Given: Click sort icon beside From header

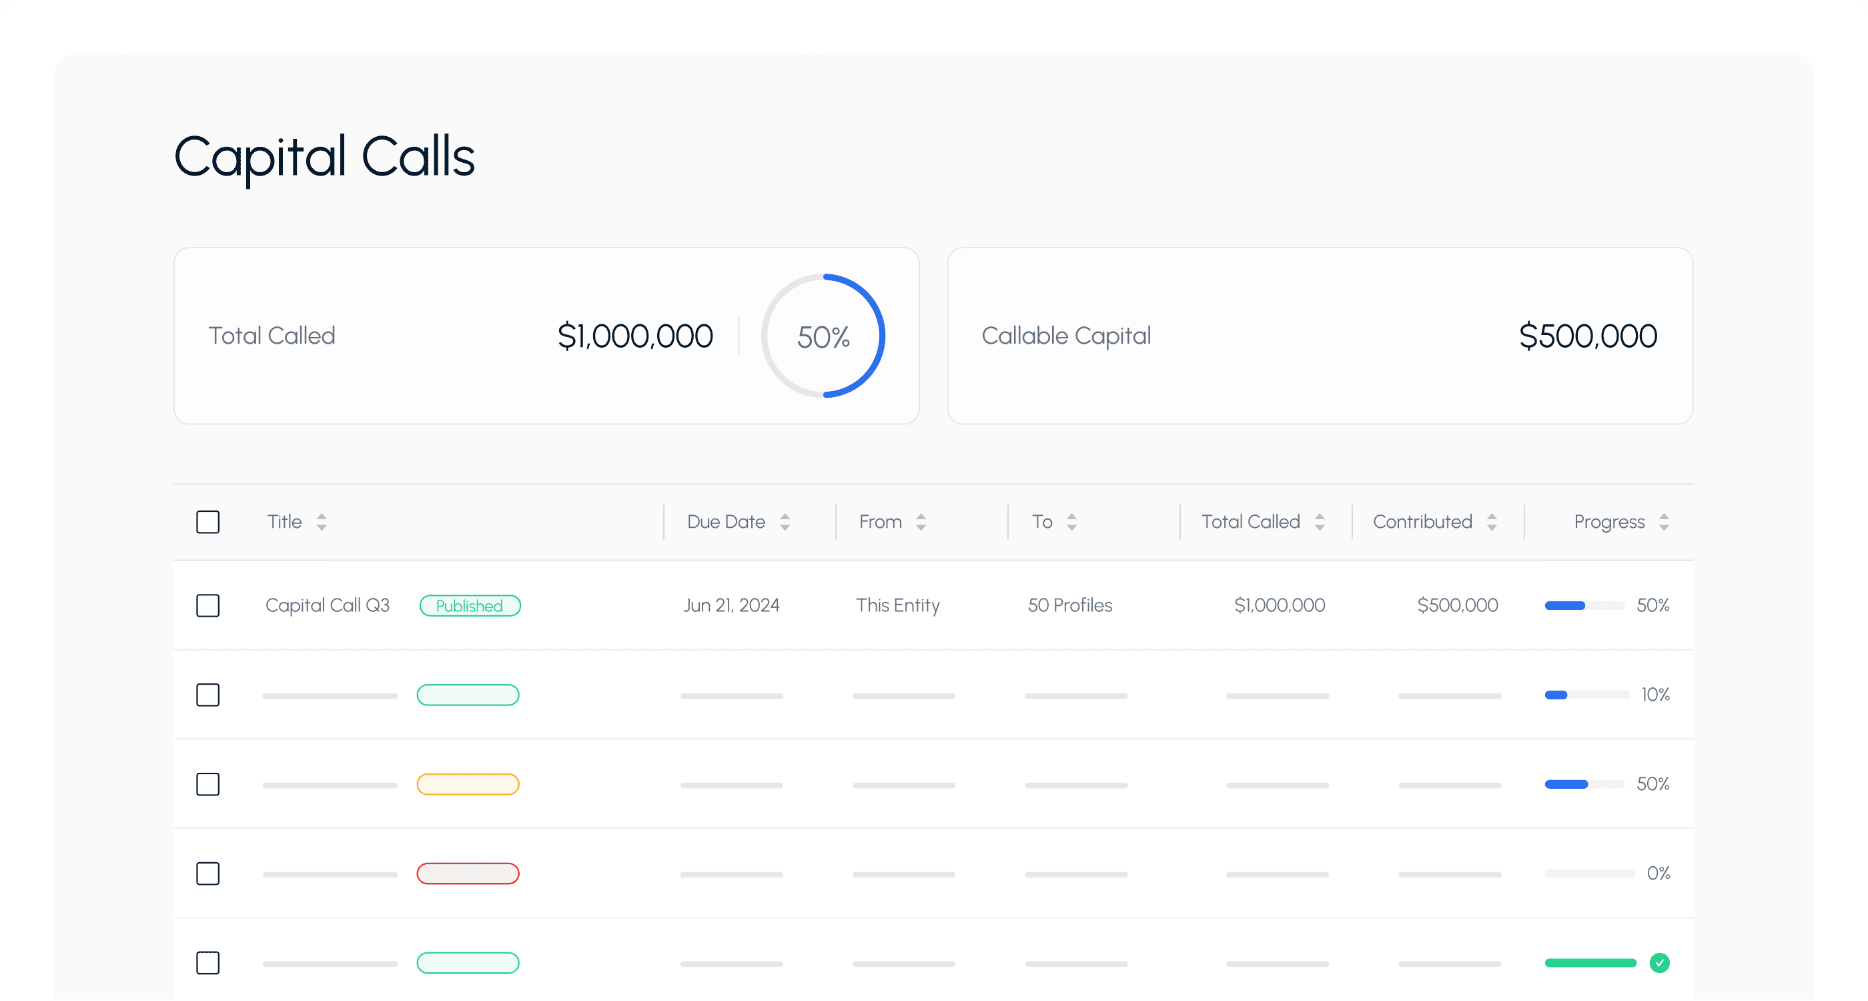Looking at the screenshot, I should tap(921, 523).
